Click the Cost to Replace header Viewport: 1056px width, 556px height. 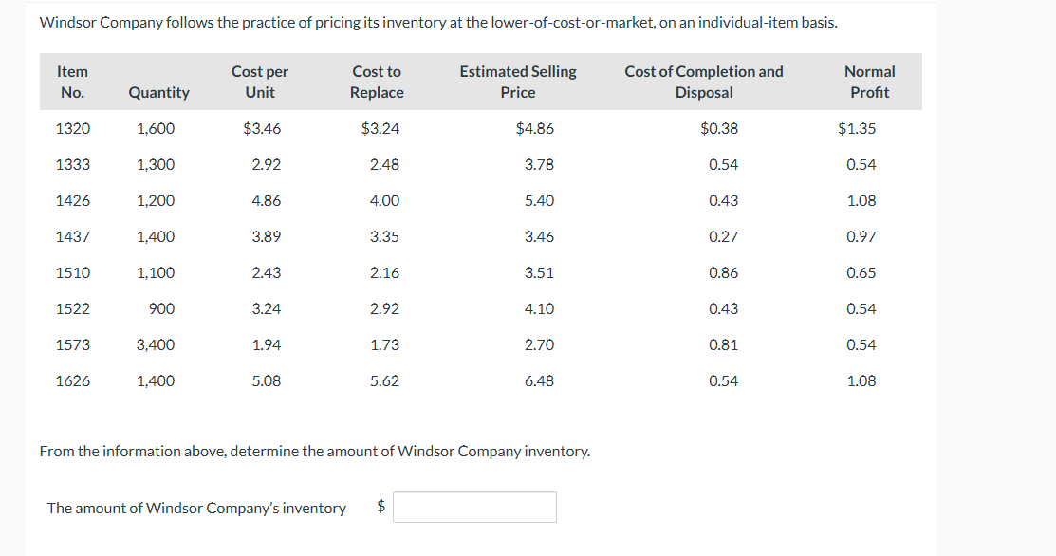377,82
